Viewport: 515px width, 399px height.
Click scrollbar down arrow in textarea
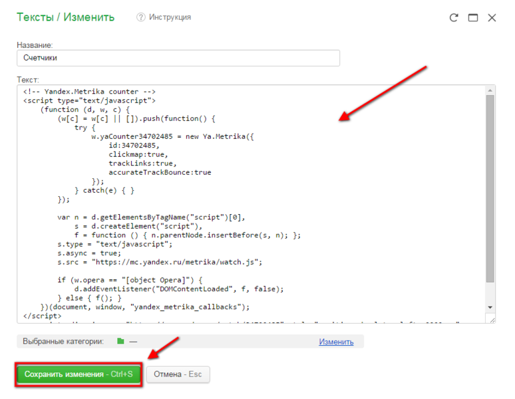[x=490, y=307]
